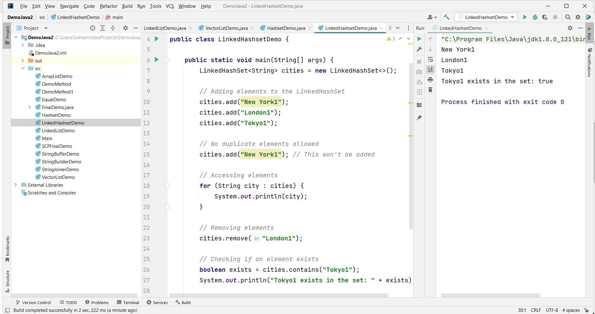The image size is (595, 314).
Task: Select opened file in Project tree
Action: coord(93,28)
